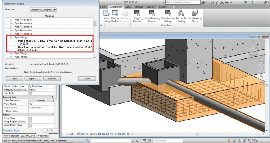The image size is (270, 143).
Task: Open navigation wheel on navigation bar
Action: coord(261,68)
